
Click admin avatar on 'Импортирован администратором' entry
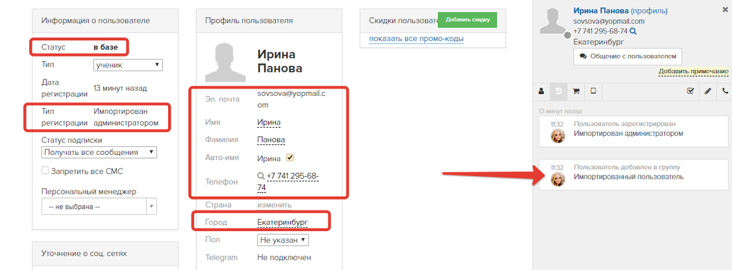pos(558,136)
